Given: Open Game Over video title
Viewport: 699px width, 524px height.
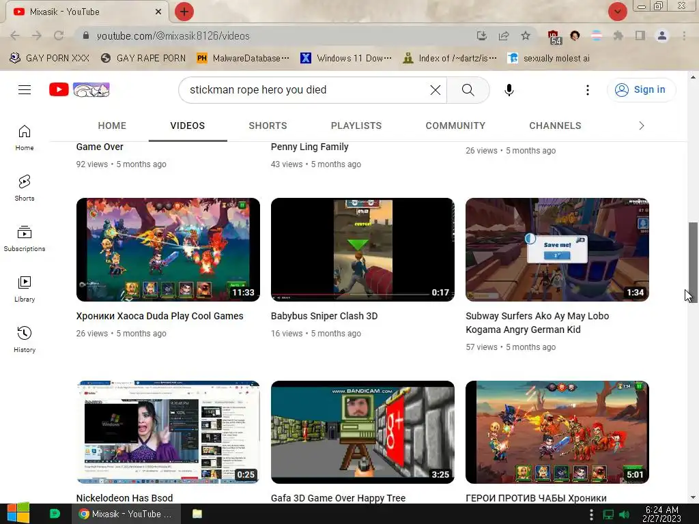Looking at the screenshot, I should click(100, 147).
